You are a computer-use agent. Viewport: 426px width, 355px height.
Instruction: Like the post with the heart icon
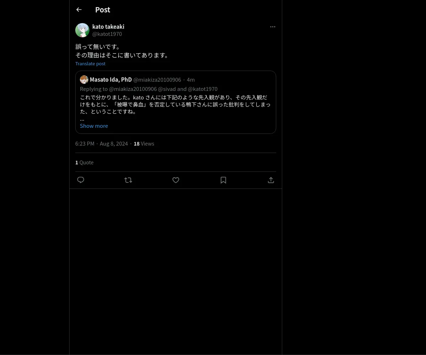[176, 180]
